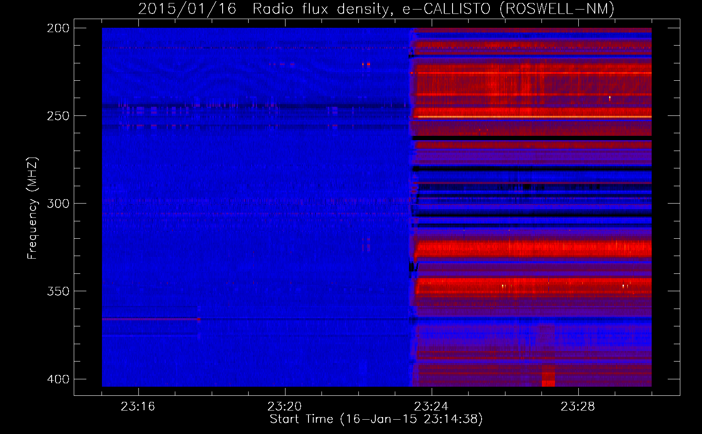Screen dimensions: 702x434
Task: Click the 23:20 time tick label
Action: pyautogui.click(x=285, y=407)
